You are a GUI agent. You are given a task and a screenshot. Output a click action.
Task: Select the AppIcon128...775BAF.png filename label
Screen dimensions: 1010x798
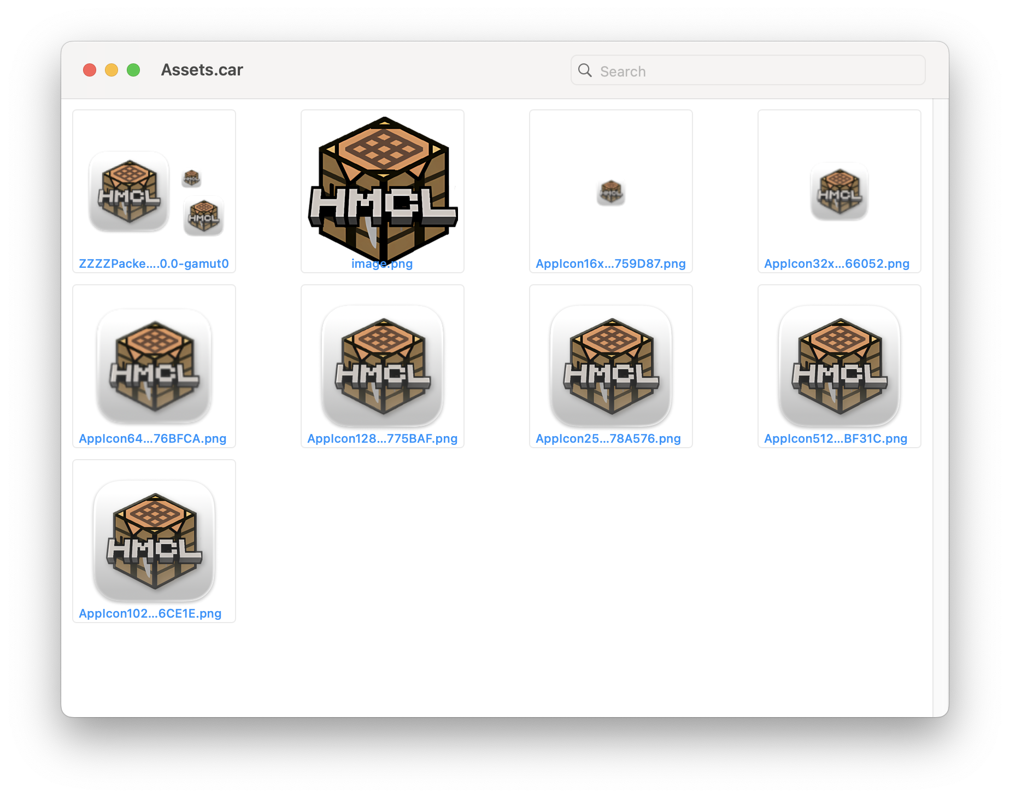point(382,438)
